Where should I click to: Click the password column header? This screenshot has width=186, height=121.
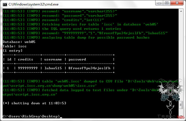click(x=77, y=59)
